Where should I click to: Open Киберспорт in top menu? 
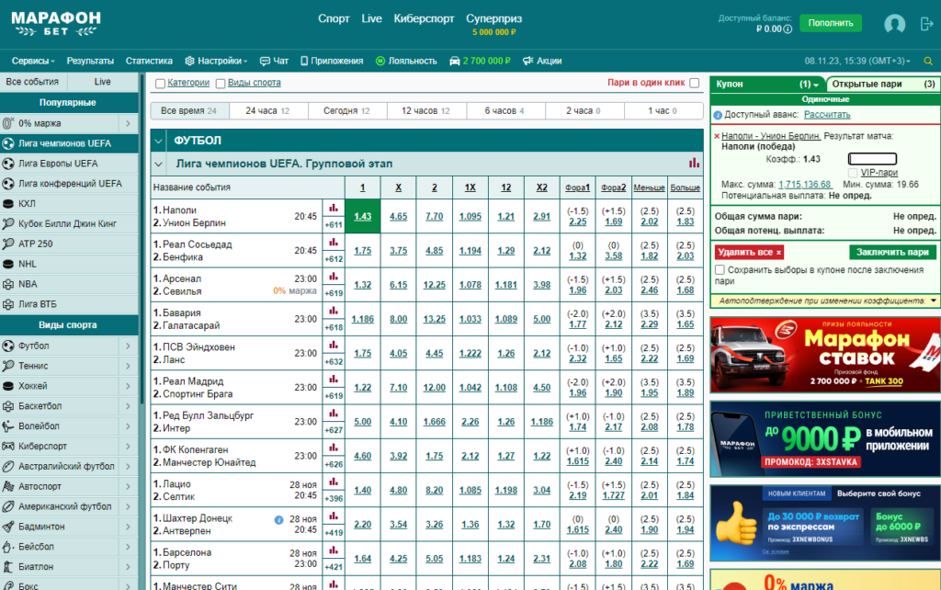(424, 18)
